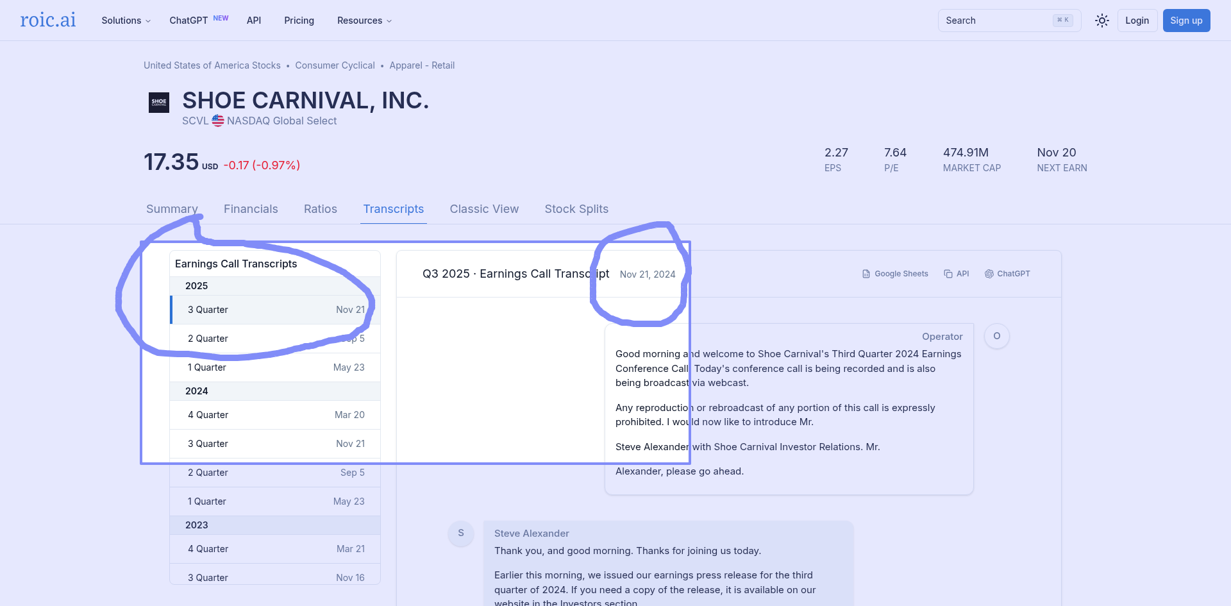Switch to the Stock Splits tab
Screen dimensions: 1231x606
click(576, 209)
